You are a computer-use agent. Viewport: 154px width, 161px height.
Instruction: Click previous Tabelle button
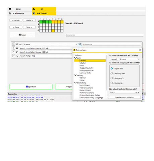pos(16,20)
